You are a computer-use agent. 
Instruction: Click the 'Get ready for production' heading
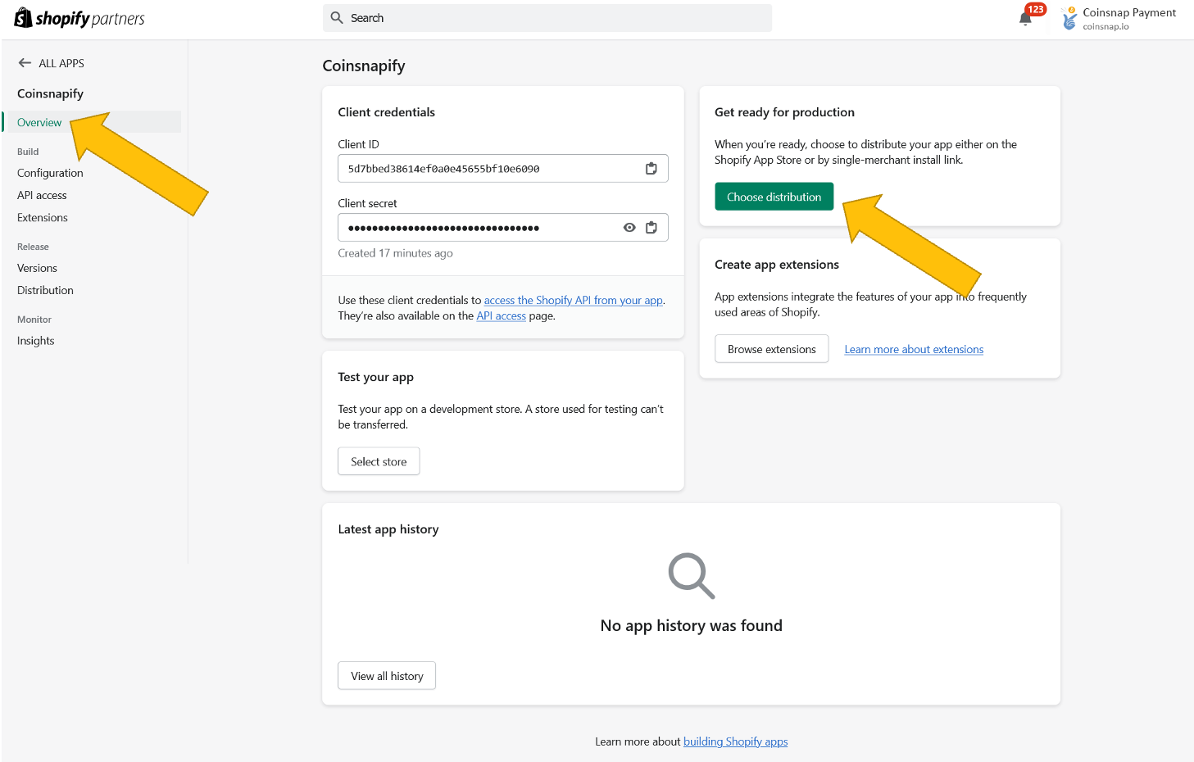784,112
